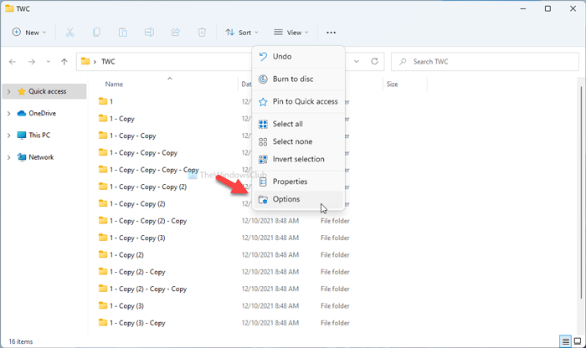Click the This PC monitor icon

point(22,136)
